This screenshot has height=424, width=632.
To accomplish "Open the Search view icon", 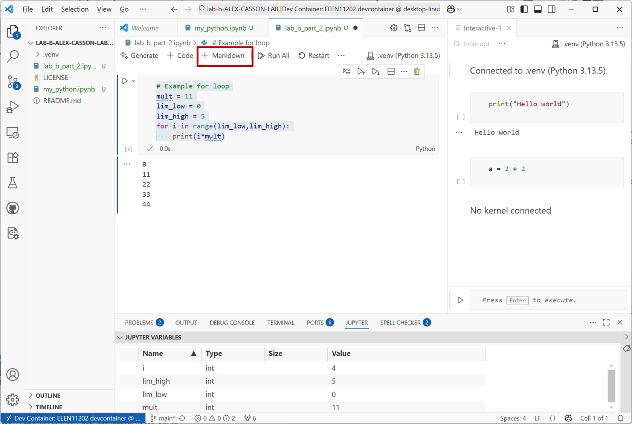I will 13,57.
